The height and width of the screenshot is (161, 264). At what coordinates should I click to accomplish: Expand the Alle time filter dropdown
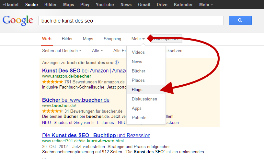(x=97, y=51)
